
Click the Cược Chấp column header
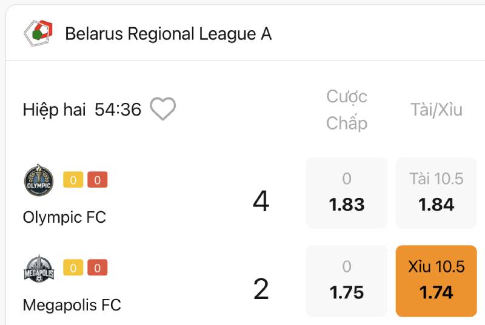(347, 110)
